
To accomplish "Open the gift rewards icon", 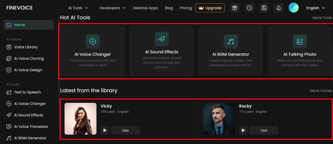I will 235,8.
